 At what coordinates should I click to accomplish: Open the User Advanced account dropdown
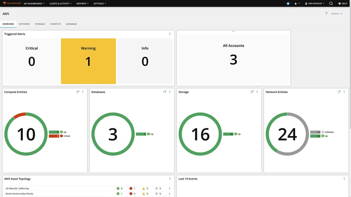click(x=314, y=3)
